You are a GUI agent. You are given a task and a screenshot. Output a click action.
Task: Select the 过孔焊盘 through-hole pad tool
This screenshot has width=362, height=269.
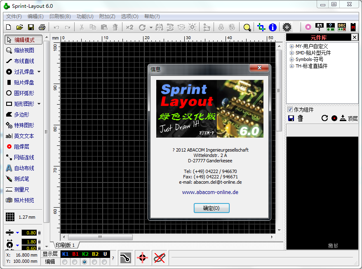tap(24, 72)
